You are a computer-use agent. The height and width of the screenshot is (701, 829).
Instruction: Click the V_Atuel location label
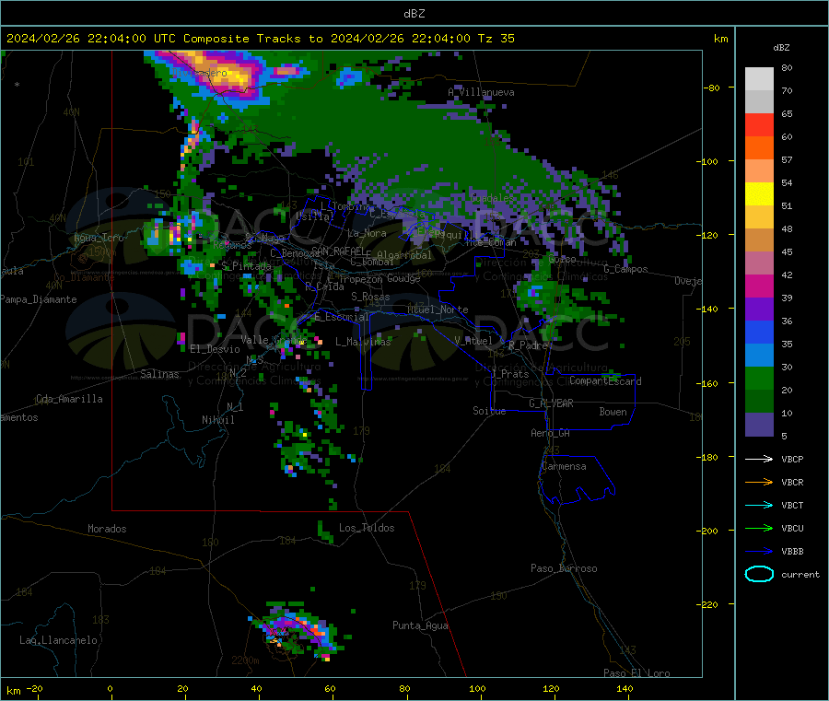click(473, 341)
